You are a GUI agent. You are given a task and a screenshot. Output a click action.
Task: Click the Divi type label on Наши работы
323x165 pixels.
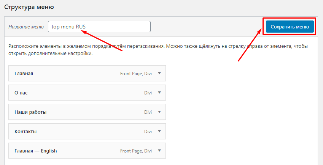tap(148, 112)
